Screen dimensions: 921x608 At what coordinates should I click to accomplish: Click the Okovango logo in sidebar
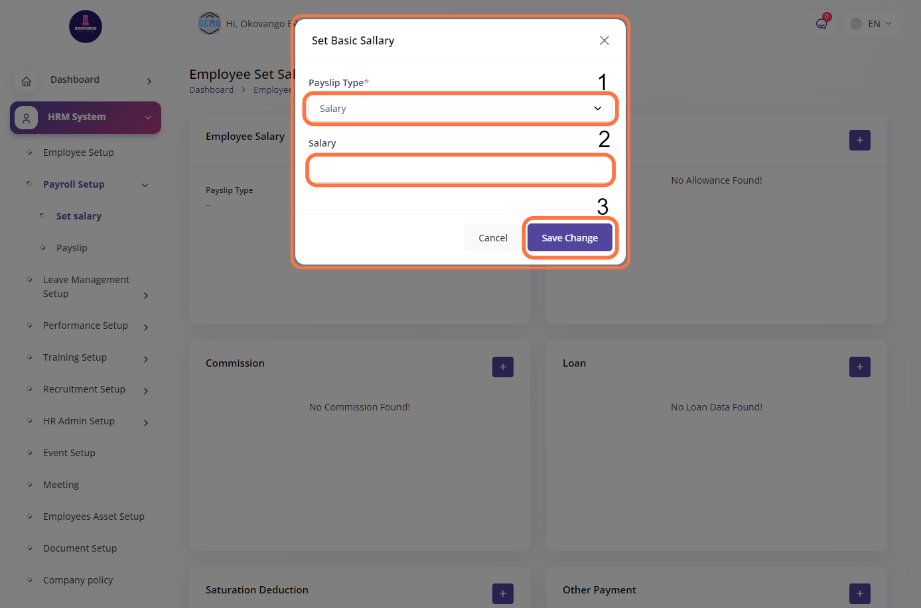coord(86,27)
